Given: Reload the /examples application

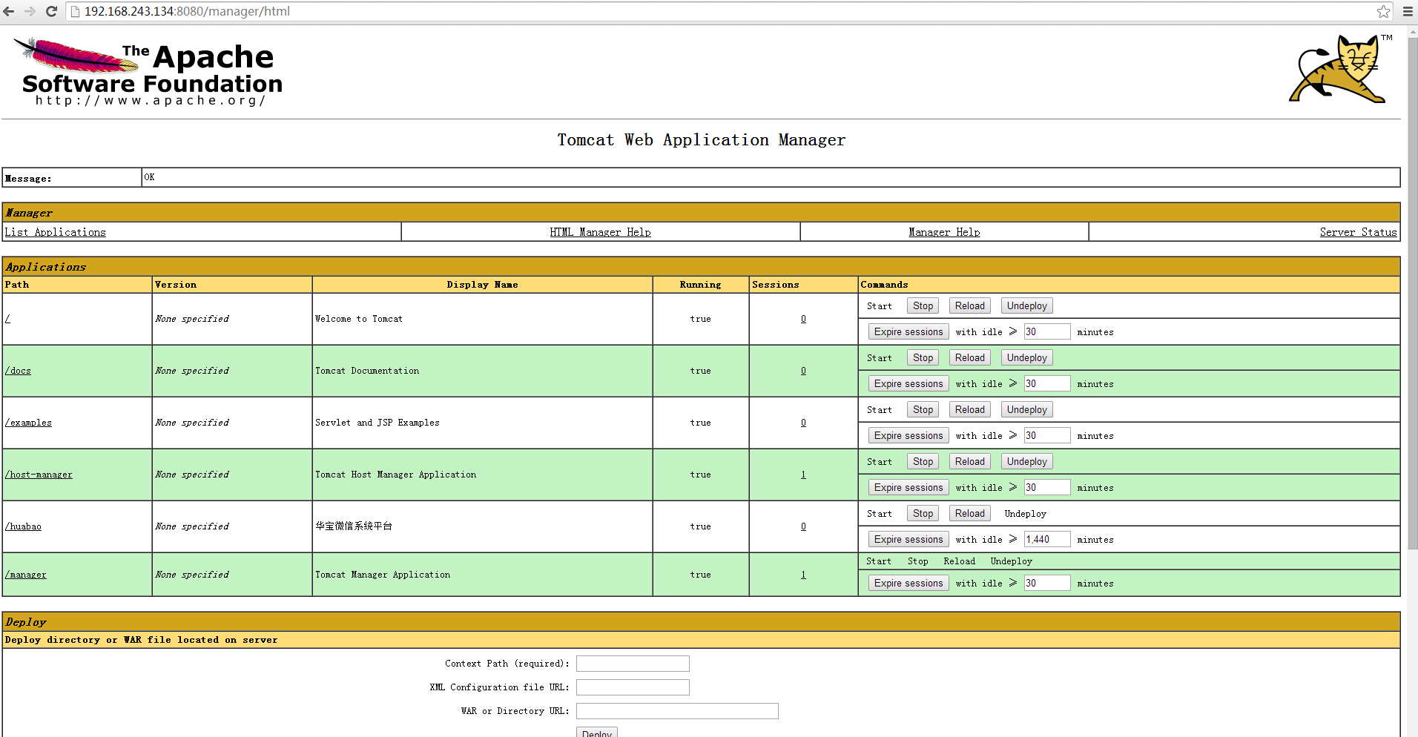Looking at the screenshot, I should [969, 409].
